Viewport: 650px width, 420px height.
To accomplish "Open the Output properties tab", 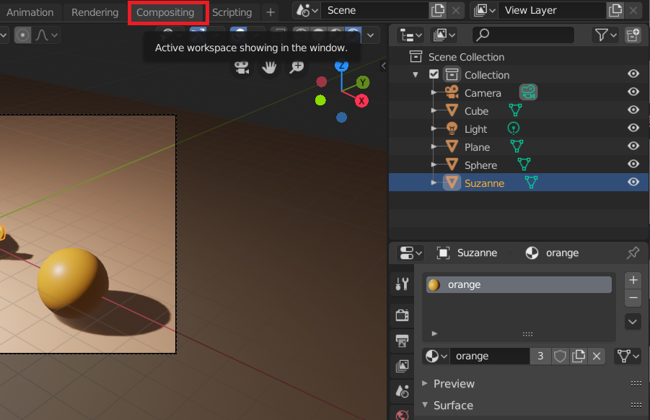I will 402,341.
